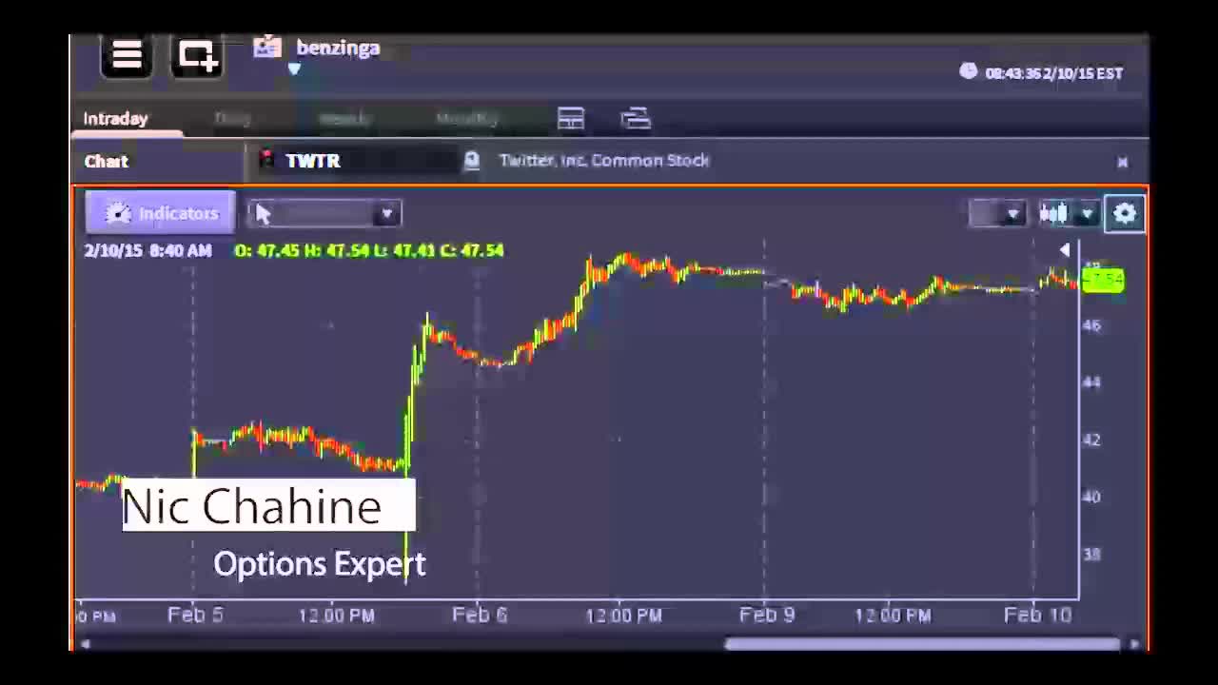Open the blank interval dropdown on right
This screenshot has width=1218, height=685.
click(996, 214)
